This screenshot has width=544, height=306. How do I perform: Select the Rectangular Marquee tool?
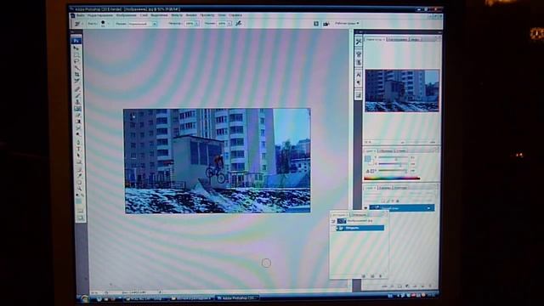click(76, 54)
